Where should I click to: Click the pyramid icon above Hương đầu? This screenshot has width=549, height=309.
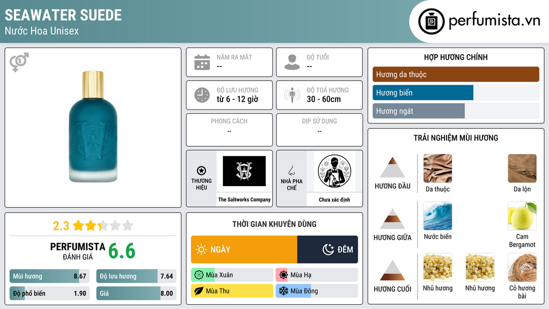click(392, 167)
